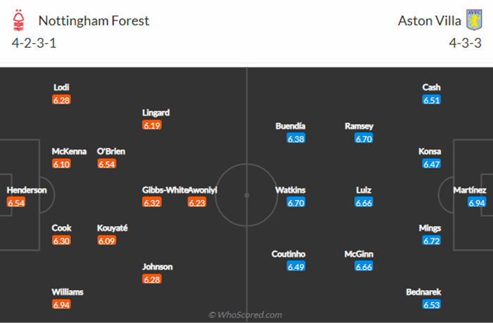This screenshot has width=493, height=323.
Task: Open the Aston Villa team name link
Action: 429,20
